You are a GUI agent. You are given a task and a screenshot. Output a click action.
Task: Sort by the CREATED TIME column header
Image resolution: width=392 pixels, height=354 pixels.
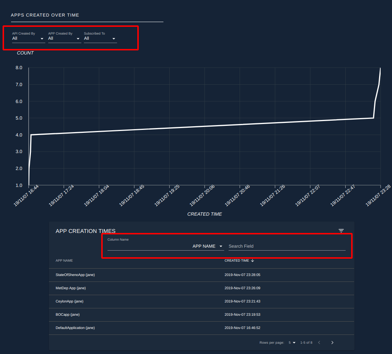point(237,261)
